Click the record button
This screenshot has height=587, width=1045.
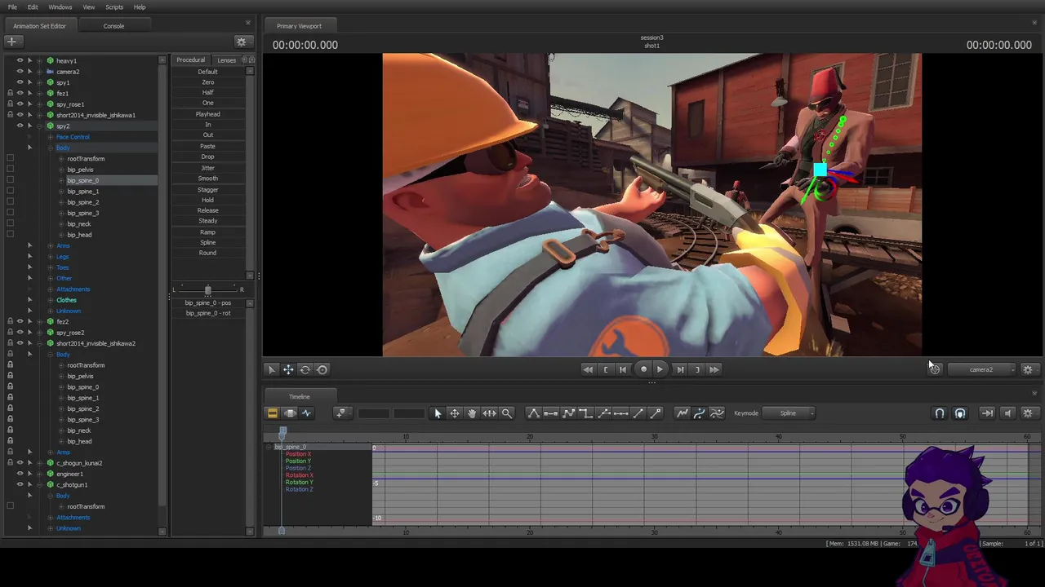tap(643, 369)
